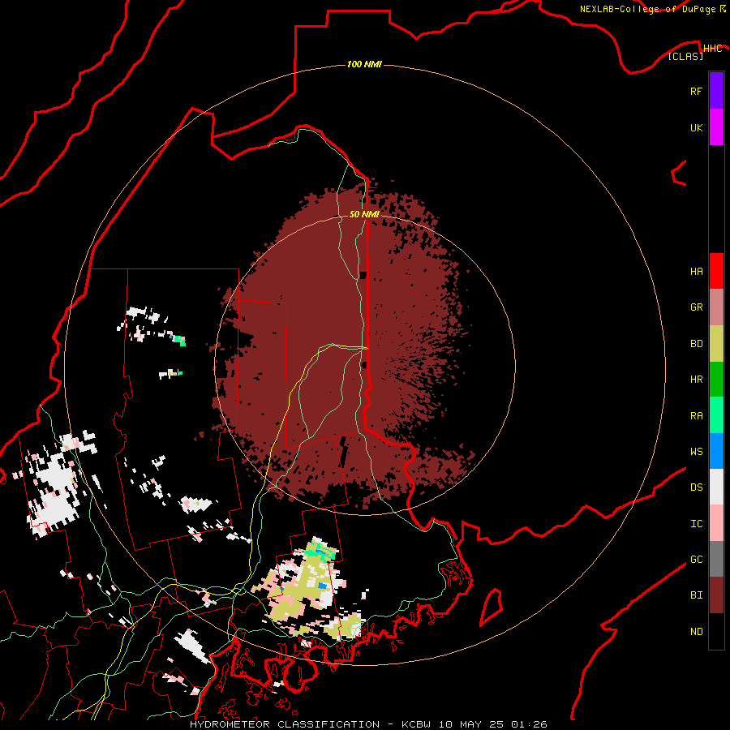Click the 100 NMI range ring label
The width and height of the screenshot is (730, 730).
pyautogui.click(x=364, y=64)
